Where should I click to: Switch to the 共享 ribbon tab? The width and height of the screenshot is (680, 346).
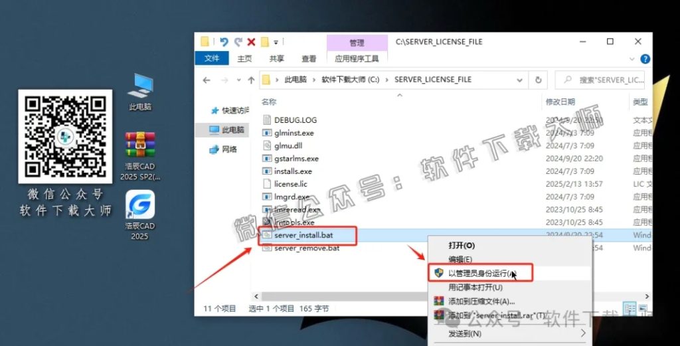coord(277,58)
